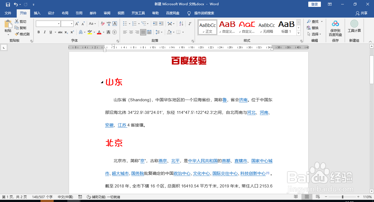Toggle Underline formatting
Image resolution: width=374 pixels, height=202 pixels.
(51, 32)
